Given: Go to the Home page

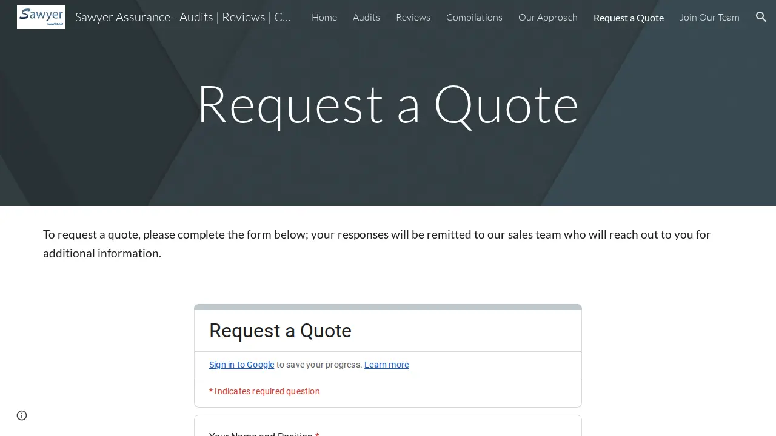Looking at the screenshot, I should (324, 17).
